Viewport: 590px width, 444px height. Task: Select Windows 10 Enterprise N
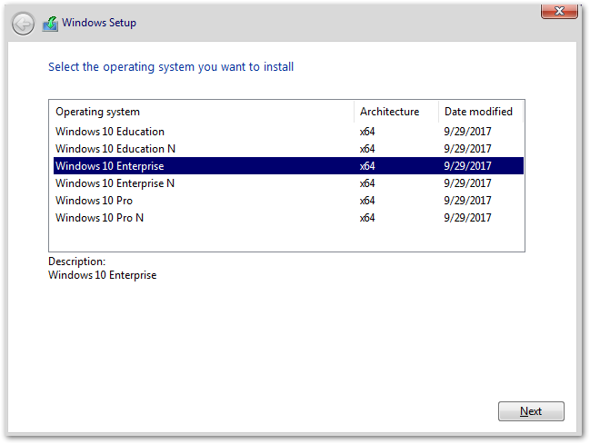click(288, 183)
